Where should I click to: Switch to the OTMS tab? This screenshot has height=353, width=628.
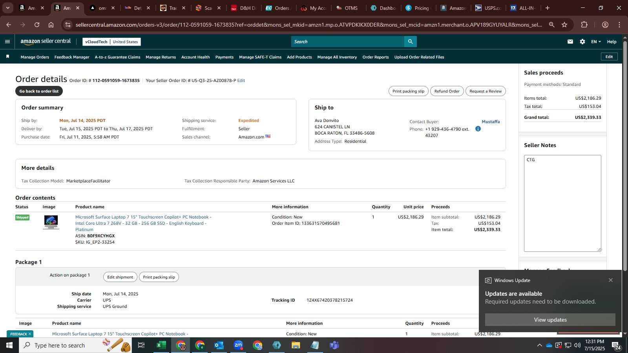click(348, 8)
